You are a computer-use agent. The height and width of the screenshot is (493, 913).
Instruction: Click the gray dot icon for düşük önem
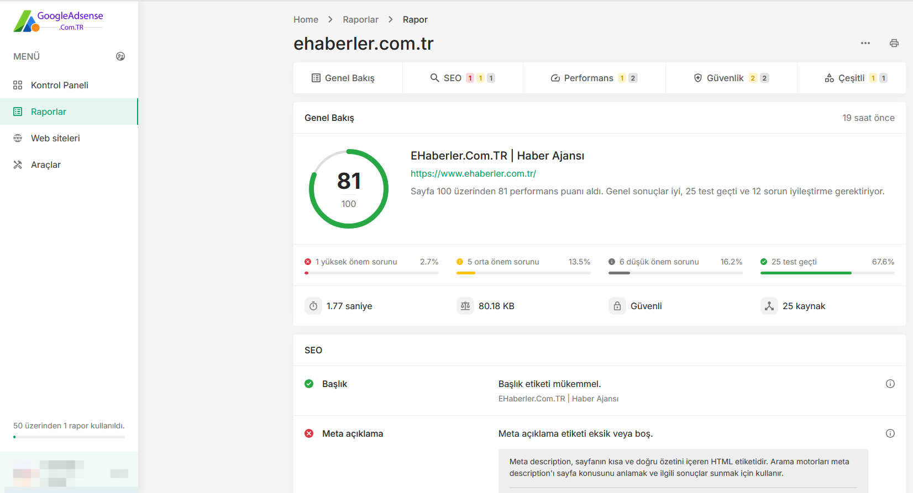tap(612, 262)
